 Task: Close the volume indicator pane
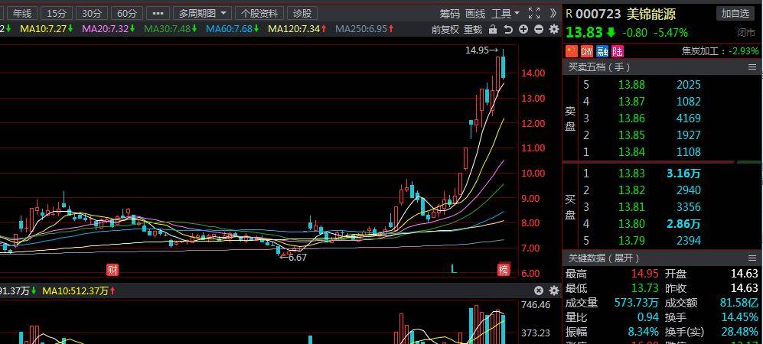[x=539, y=290]
